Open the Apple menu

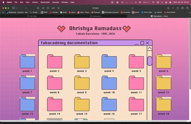[x=3, y=2]
